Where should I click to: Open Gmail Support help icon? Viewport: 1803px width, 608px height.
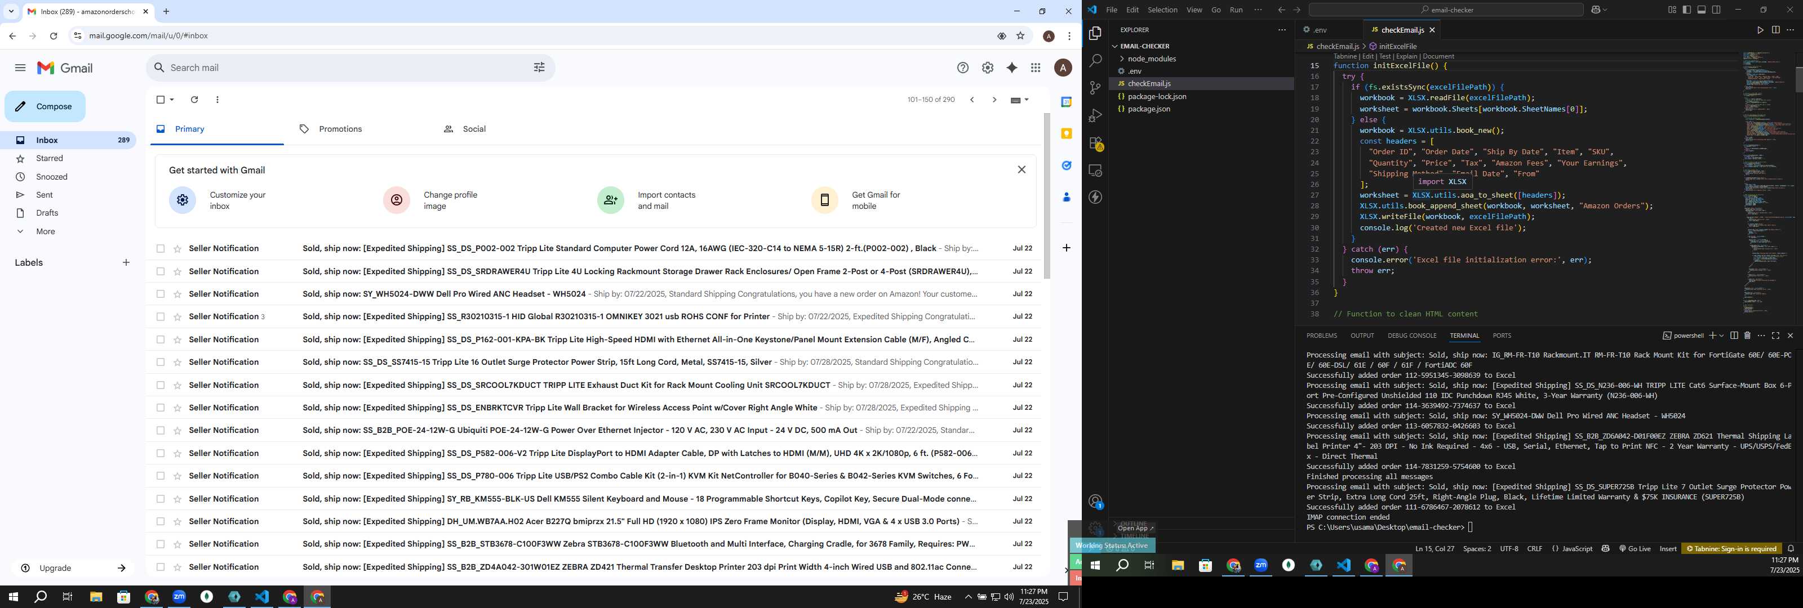tap(963, 68)
